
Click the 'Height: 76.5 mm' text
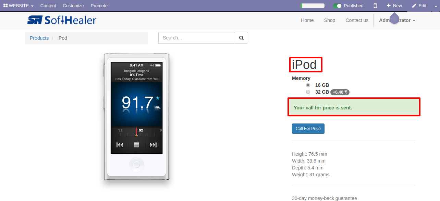tap(309, 154)
